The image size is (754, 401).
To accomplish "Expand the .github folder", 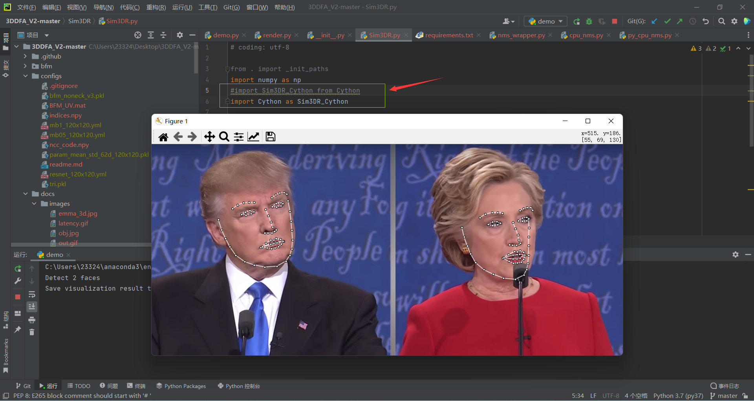I will tap(25, 56).
